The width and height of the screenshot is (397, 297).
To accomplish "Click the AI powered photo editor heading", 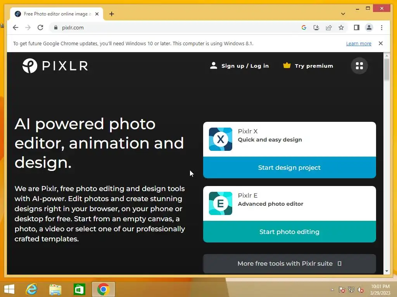I will tap(99, 143).
